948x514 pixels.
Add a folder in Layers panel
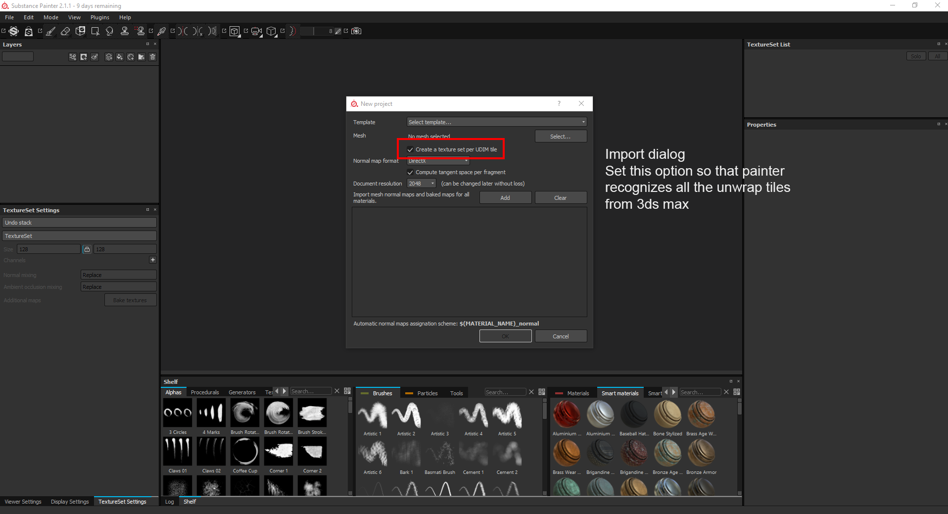pyautogui.click(x=142, y=57)
